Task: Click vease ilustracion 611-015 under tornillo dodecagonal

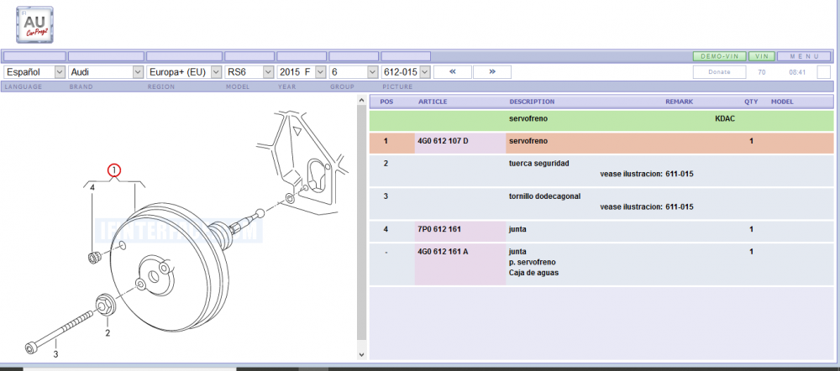Action: [647, 206]
